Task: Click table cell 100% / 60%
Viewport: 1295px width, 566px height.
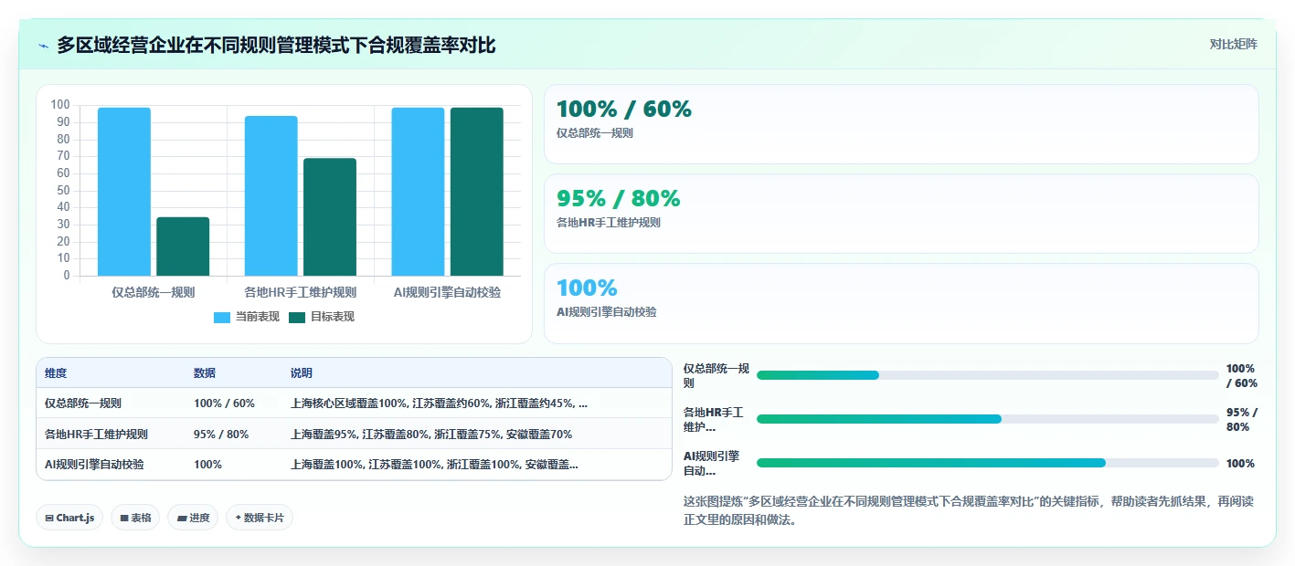Action: click(233, 403)
